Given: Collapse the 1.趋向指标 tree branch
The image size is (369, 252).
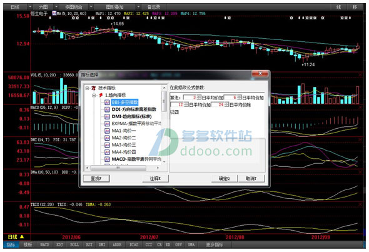Looking at the screenshot, I should [94, 95].
